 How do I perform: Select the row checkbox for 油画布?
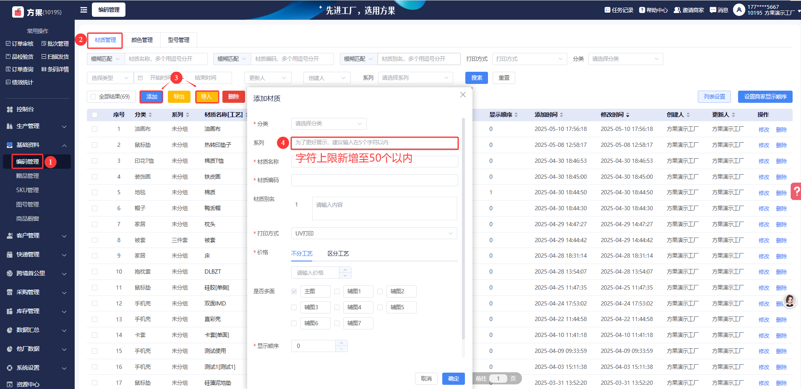94,129
